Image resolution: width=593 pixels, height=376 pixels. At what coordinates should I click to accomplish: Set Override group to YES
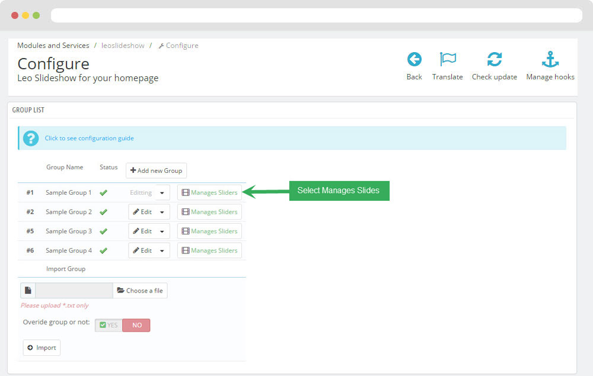[x=109, y=325]
